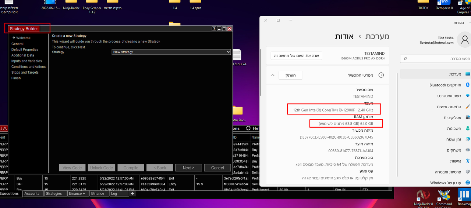Collapse device specifications chevron
The image size is (471, 208).
click(x=273, y=75)
